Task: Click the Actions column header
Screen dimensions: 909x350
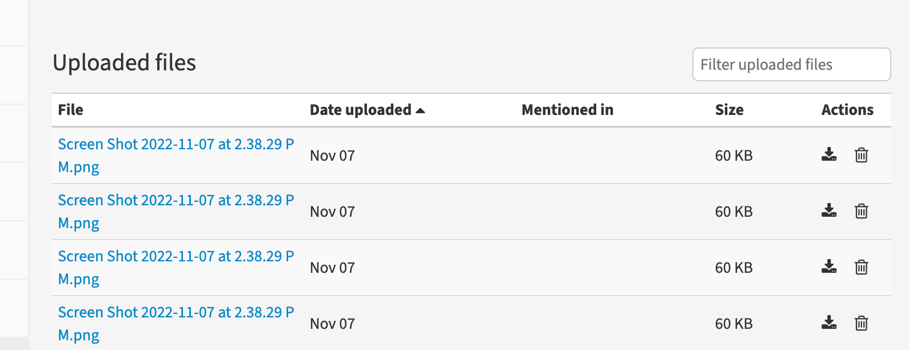Action: 847,110
